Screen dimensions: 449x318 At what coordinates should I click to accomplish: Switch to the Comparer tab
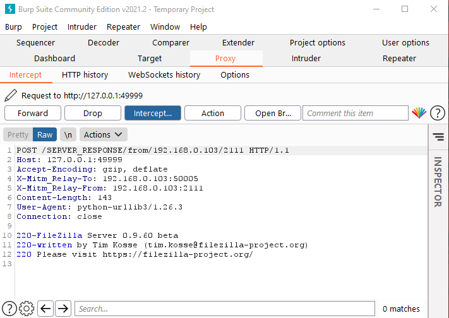[x=171, y=43]
